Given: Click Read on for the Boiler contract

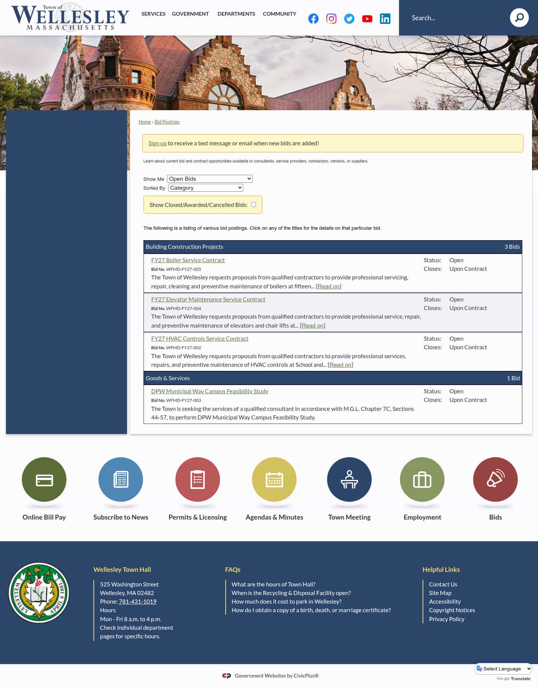Looking at the screenshot, I should (328, 286).
